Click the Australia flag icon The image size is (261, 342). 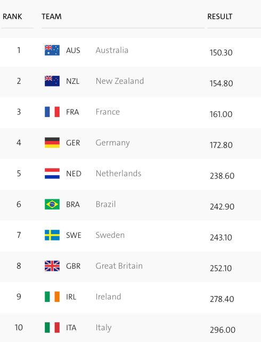(x=52, y=50)
